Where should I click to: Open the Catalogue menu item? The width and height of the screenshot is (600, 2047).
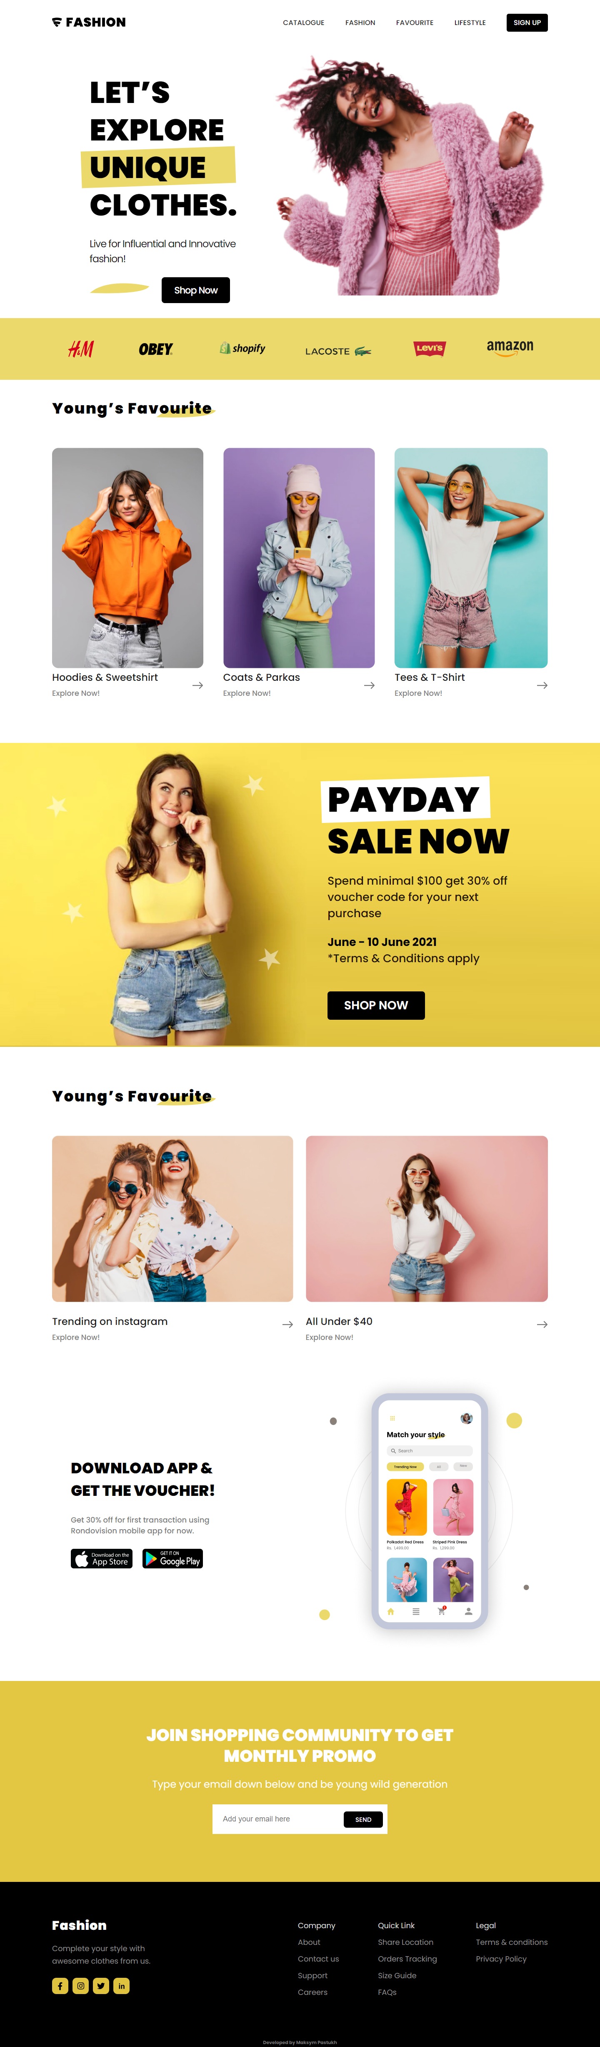[x=304, y=22]
